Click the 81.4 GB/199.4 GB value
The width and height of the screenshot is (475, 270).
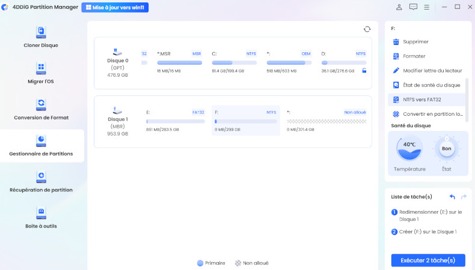tap(228, 71)
